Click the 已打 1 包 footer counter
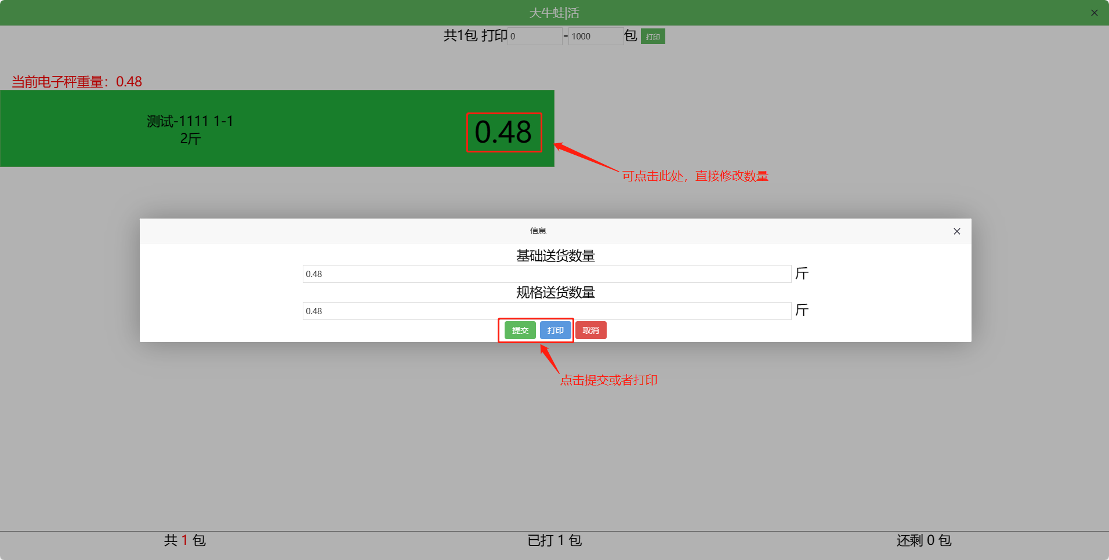Screen dimensions: 1109x560 pos(554,540)
